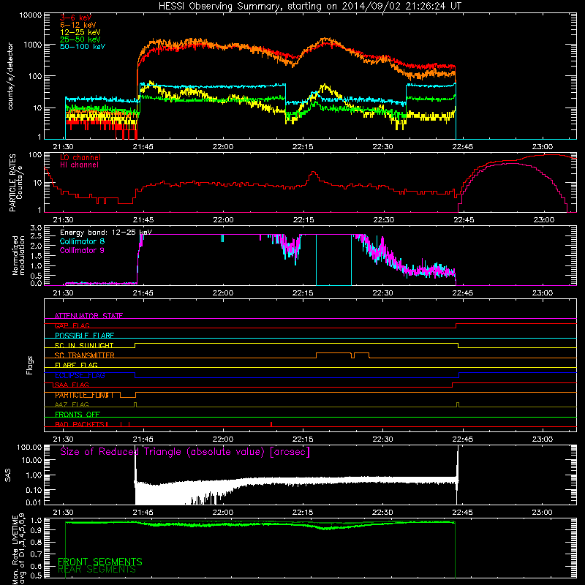Select the Collimator 8 legend label
The height and width of the screenshot is (585, 585).
pyautogui.click(x=82, y=241)
